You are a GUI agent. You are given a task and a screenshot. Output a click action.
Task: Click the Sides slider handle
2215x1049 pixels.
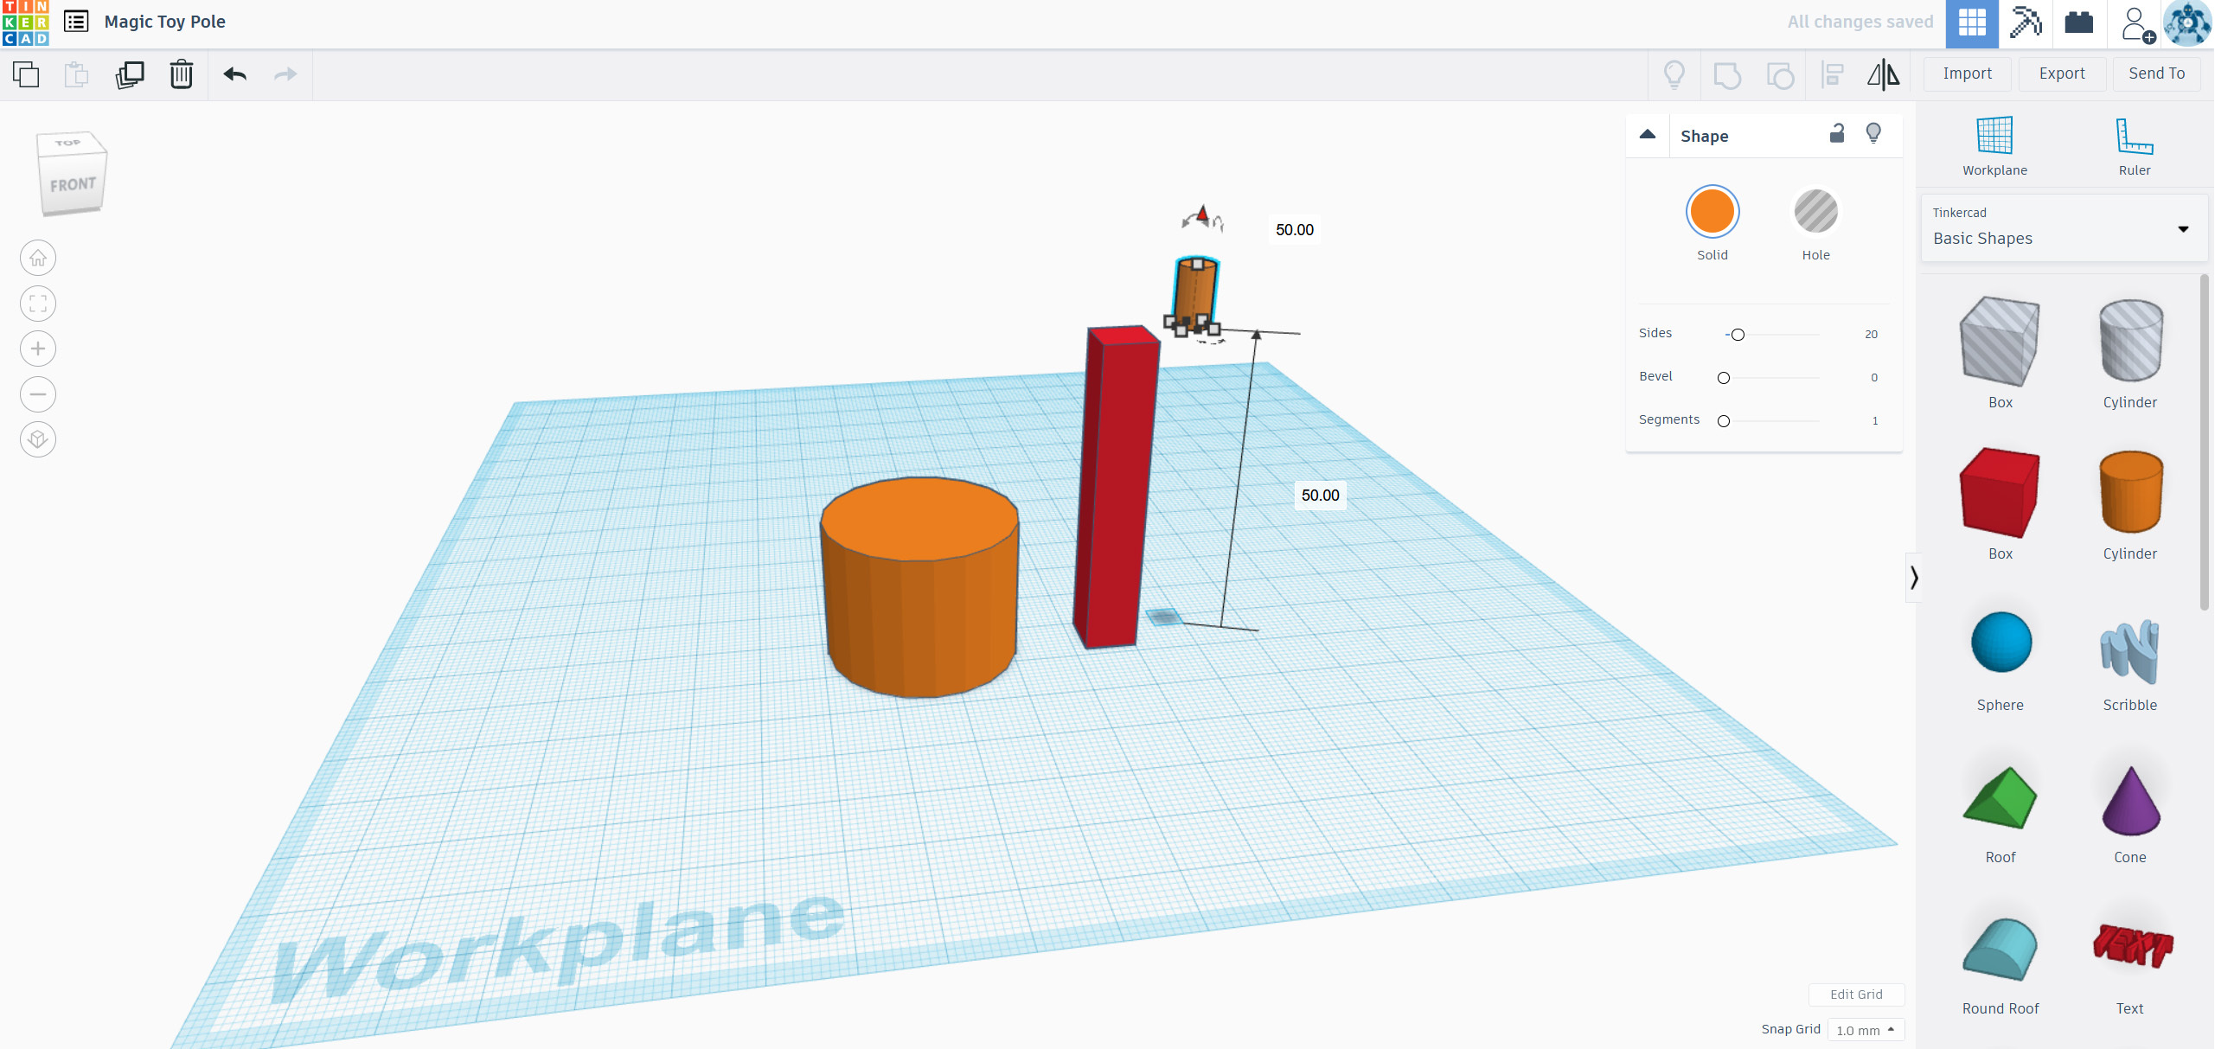click(1737, 335)
